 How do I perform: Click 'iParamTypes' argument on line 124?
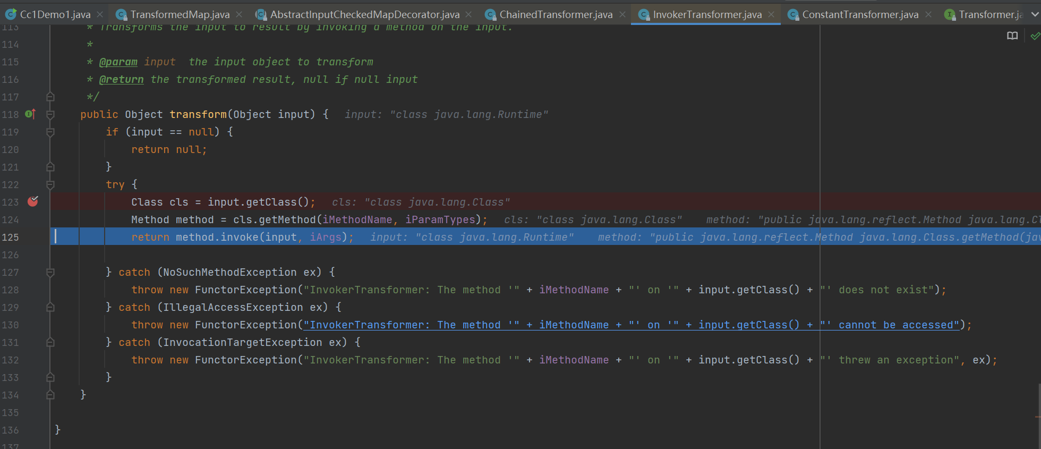coord(440,219)
